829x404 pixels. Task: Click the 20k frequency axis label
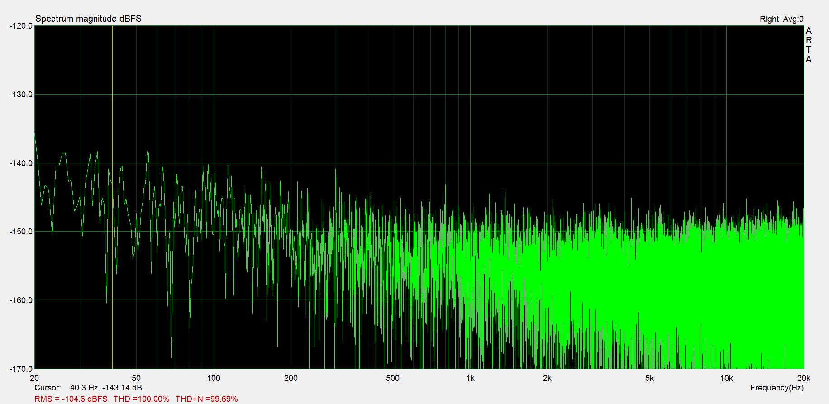[x=804, y=378]
